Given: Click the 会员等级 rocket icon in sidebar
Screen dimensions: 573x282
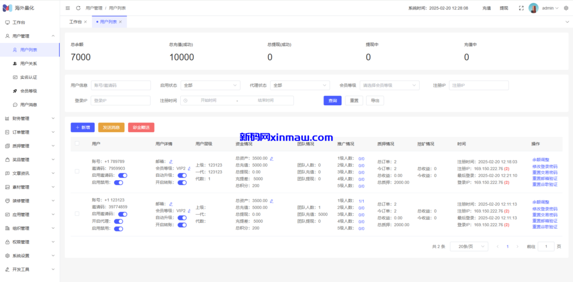Looking at the screenshot, I should (15, 91).
